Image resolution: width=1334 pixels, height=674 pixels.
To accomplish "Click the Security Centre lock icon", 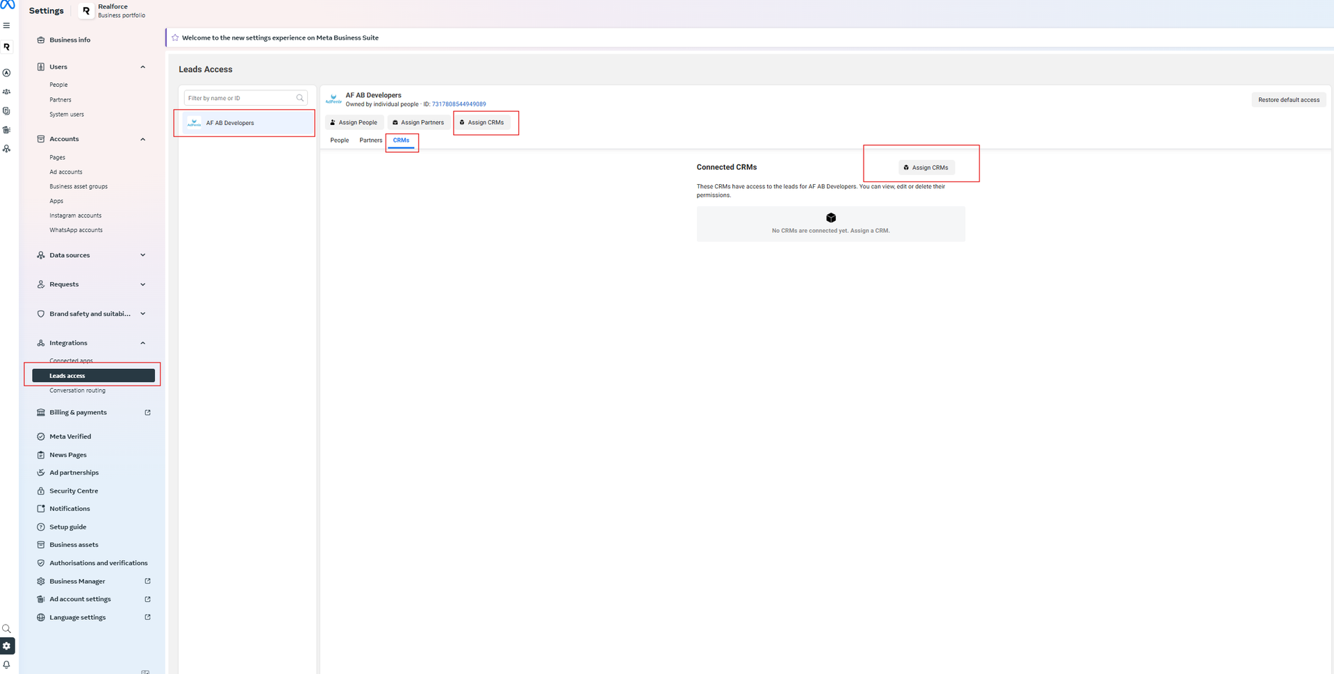I will pyautogui.click(x=41, y=491).
